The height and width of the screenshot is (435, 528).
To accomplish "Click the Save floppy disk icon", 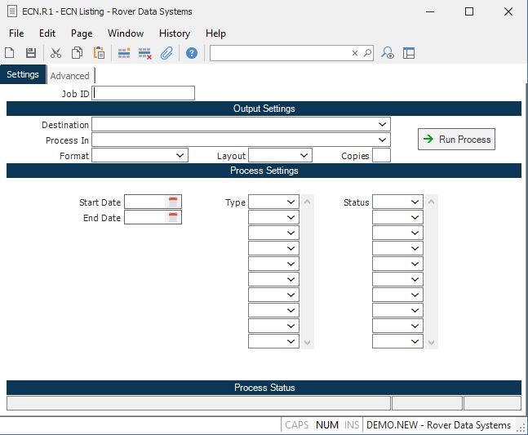I will (x=31, y=53).
